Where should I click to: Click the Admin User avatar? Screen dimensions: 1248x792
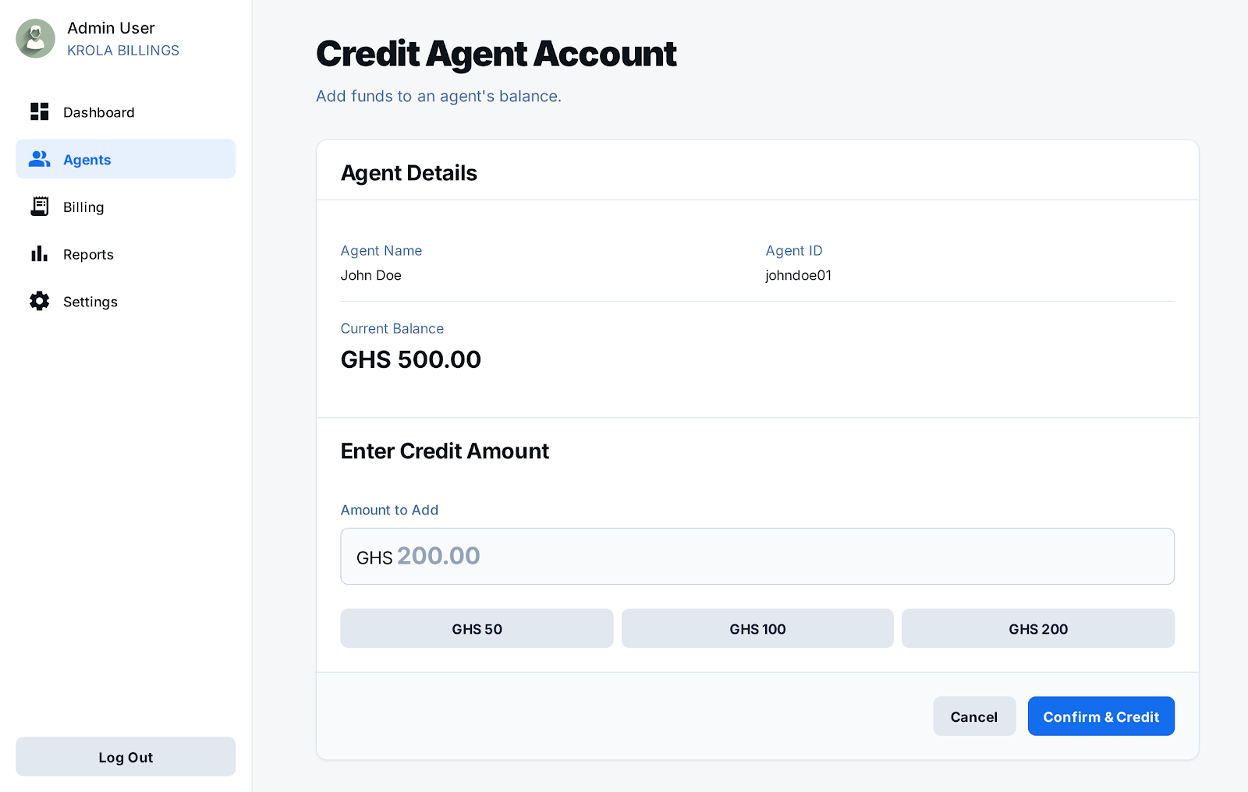click(x=36, y=39)
